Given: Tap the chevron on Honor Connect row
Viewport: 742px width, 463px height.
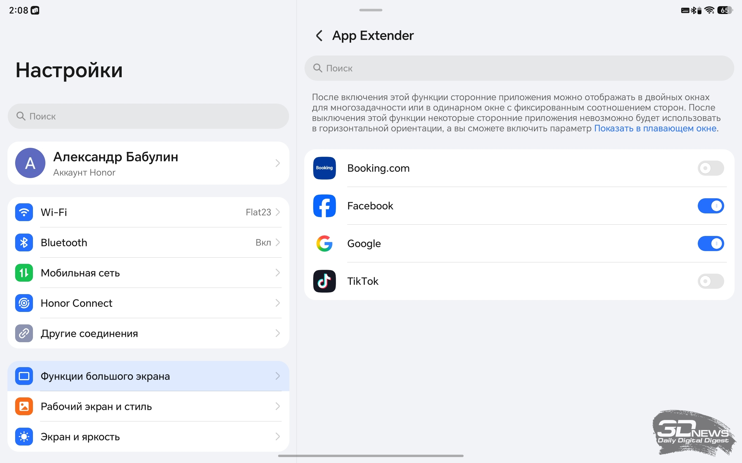Looking at the screenshot, I should [x=278, y=303].
